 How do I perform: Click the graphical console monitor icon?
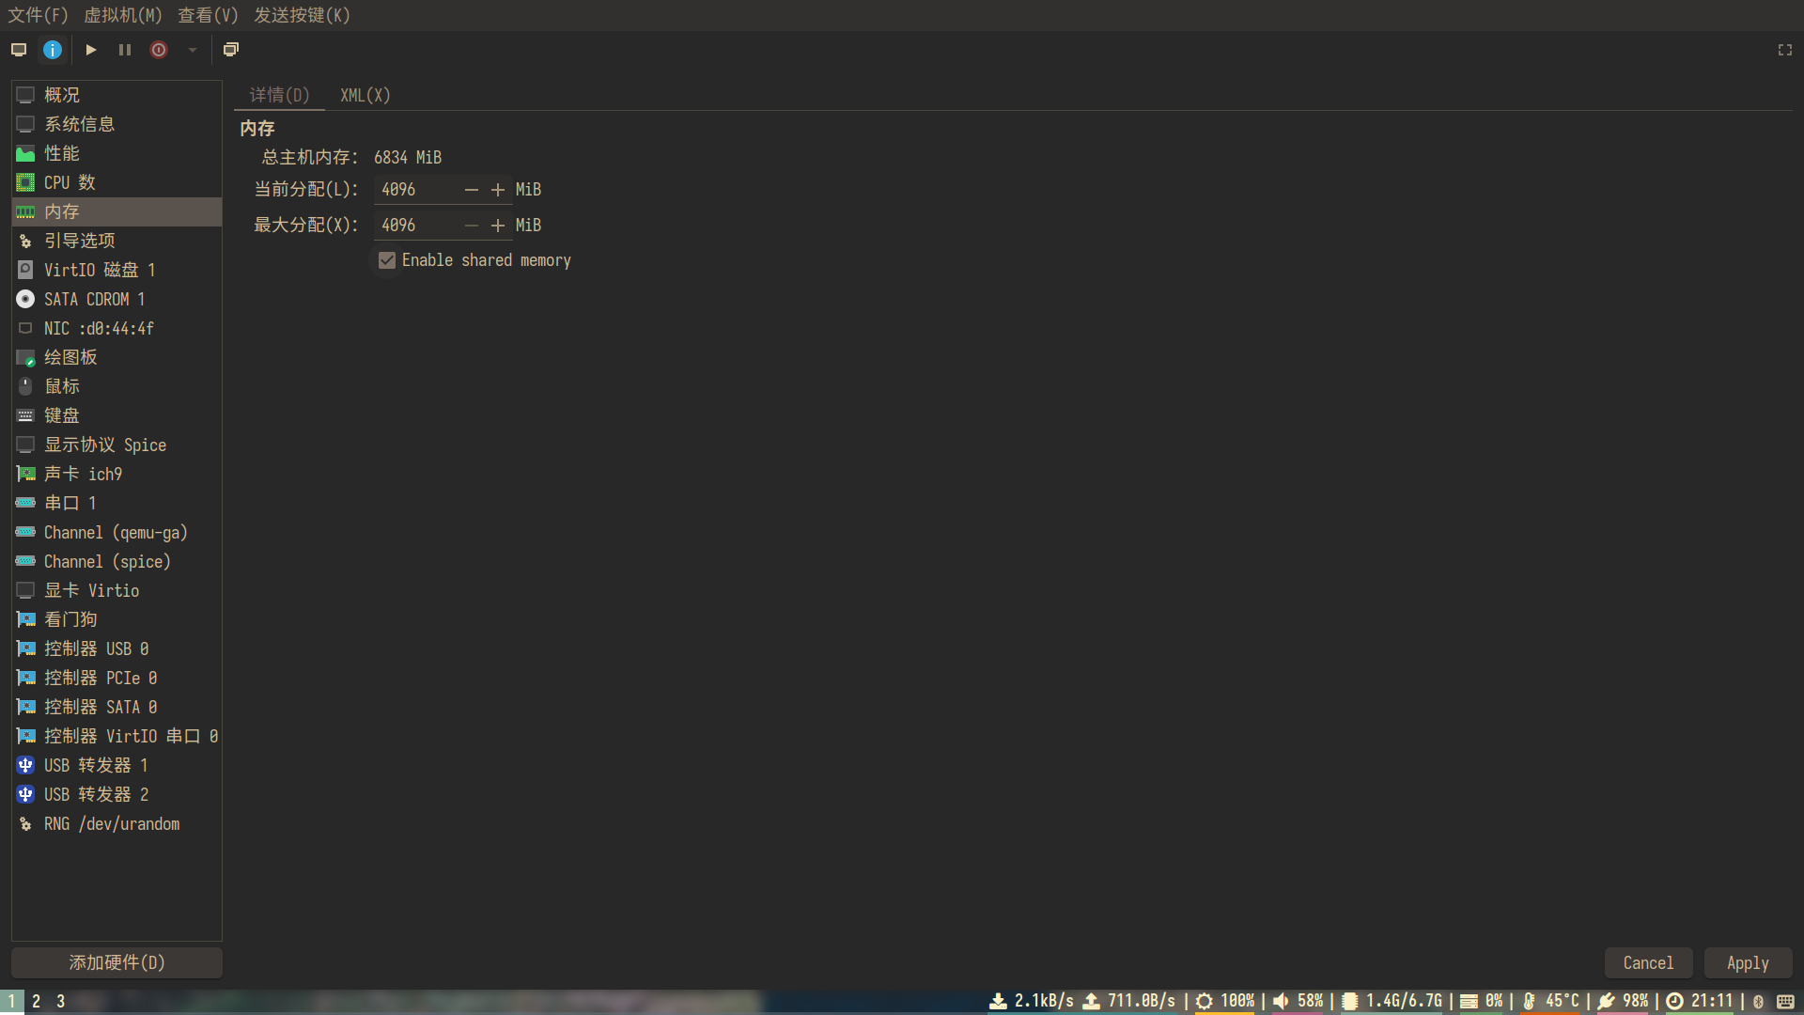pos(19,50)
